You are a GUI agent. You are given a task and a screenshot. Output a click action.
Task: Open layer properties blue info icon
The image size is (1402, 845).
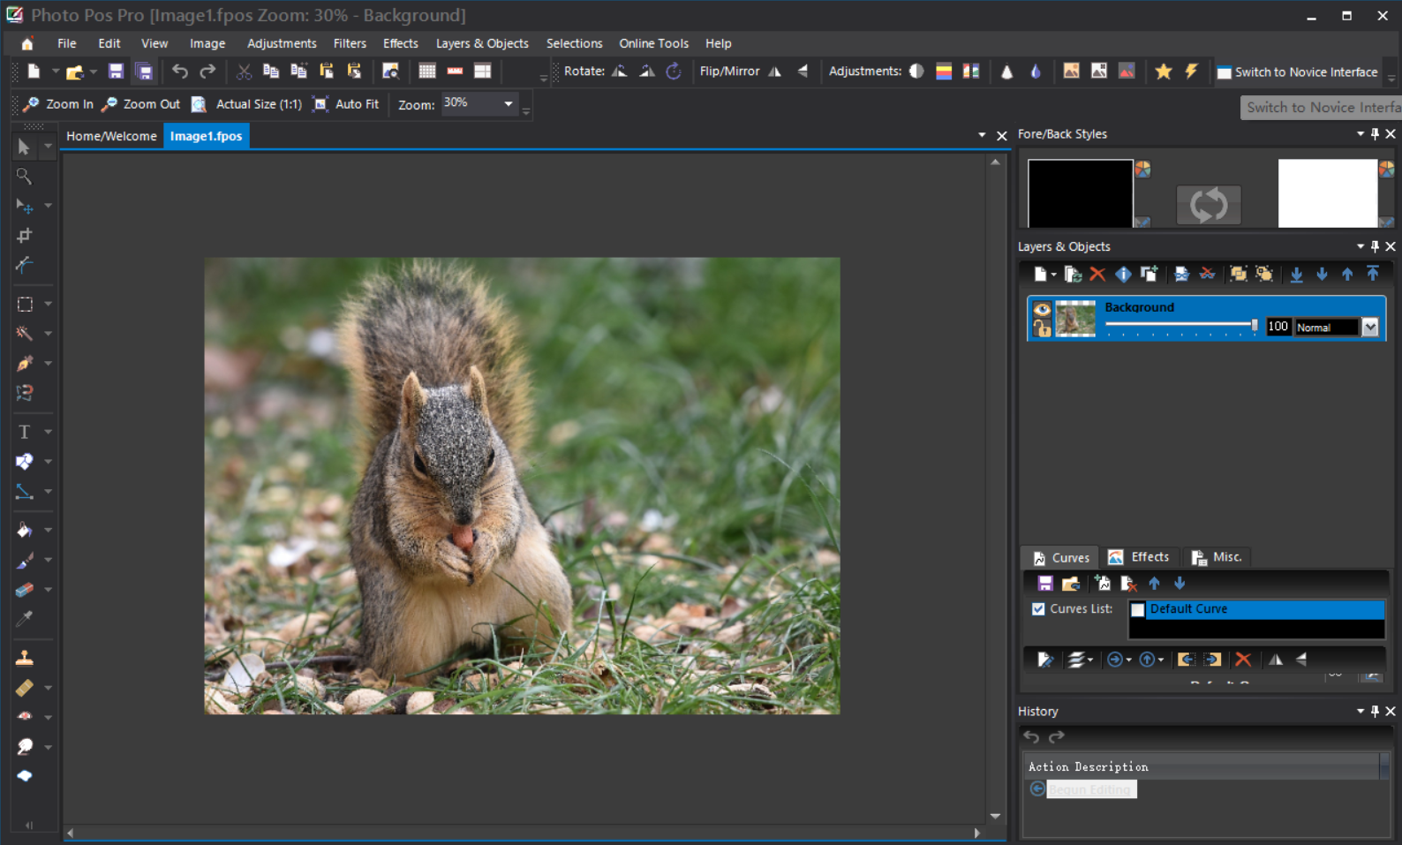1123,275
